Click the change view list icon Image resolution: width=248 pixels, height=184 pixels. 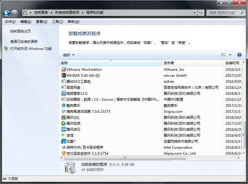(223, 54)
